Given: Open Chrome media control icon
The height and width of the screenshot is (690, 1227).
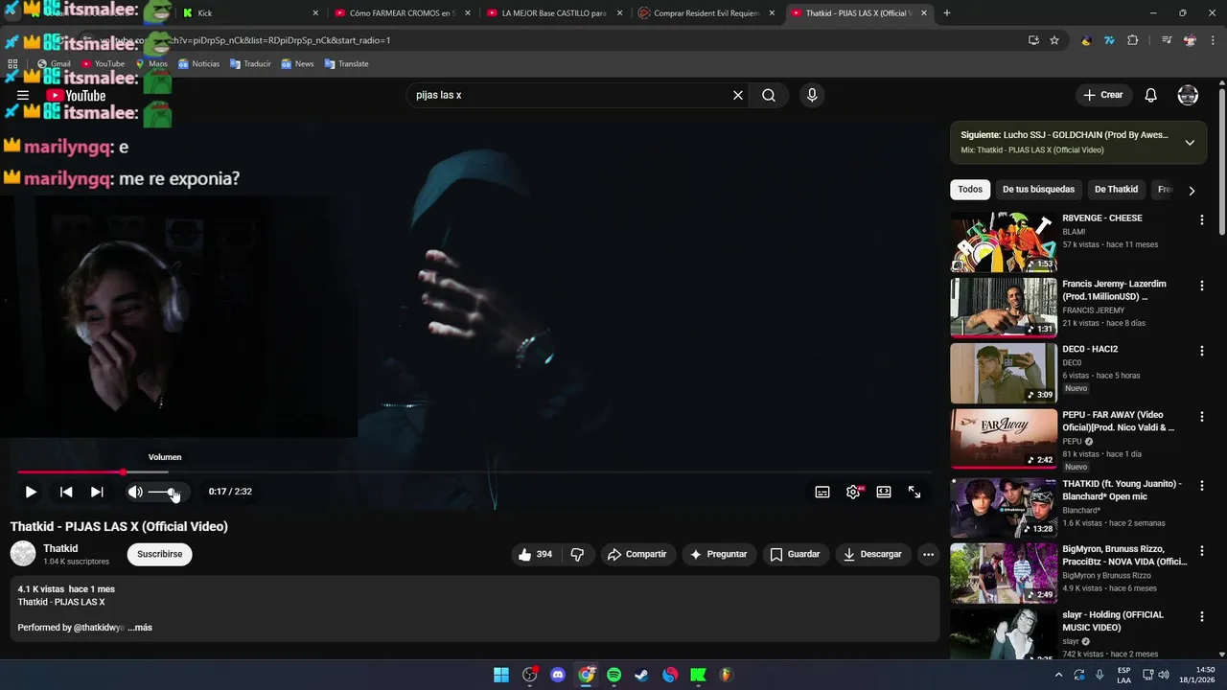Looking at the screenshot, I should pos(1167,40).
